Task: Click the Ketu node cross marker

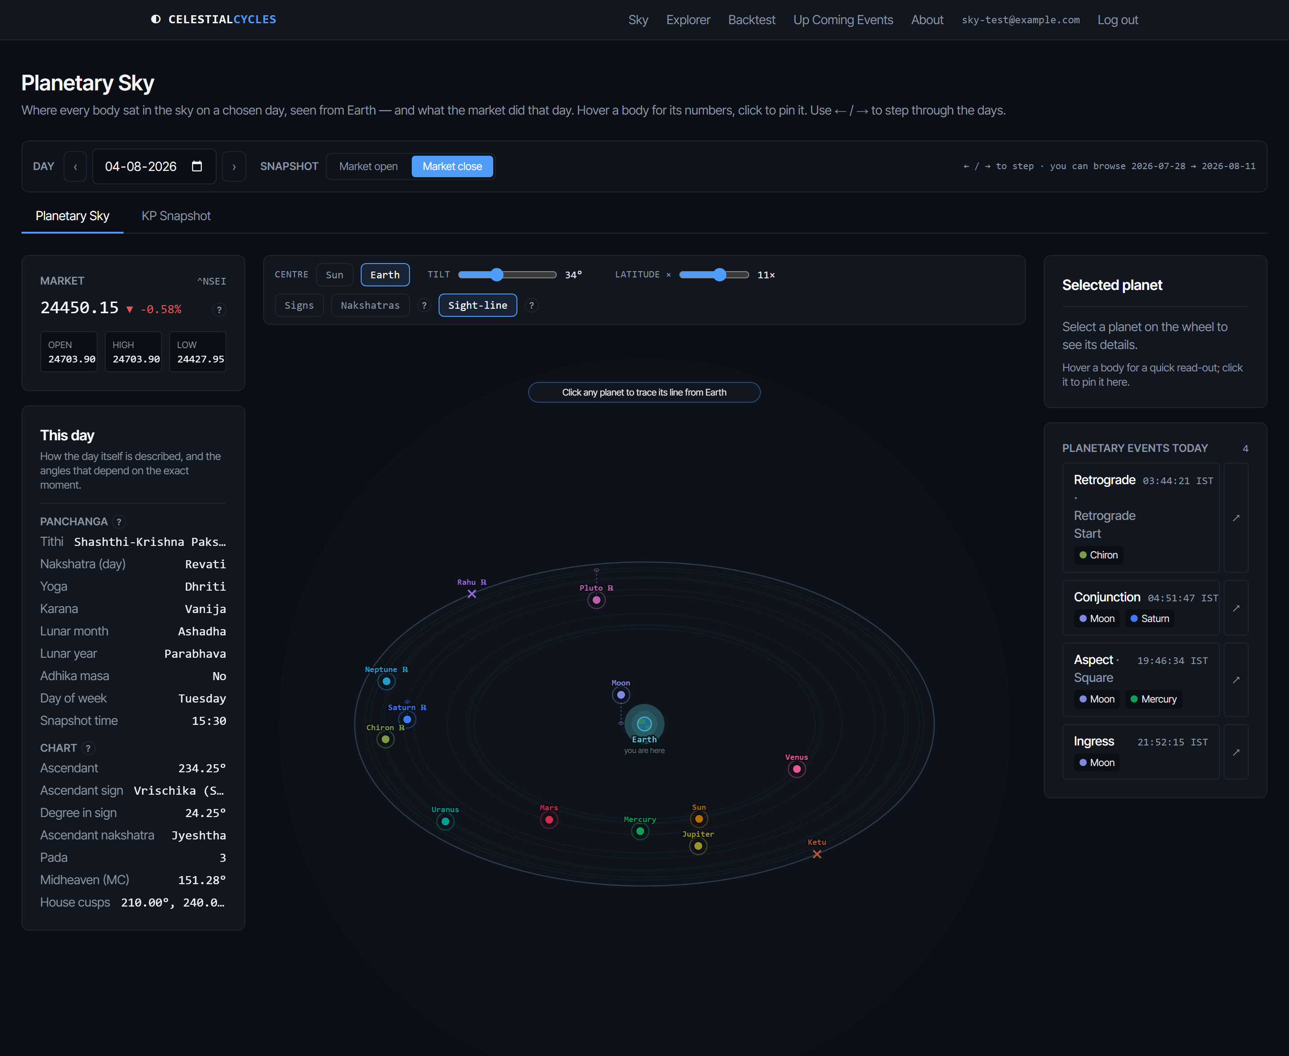Action: point(816,854)
